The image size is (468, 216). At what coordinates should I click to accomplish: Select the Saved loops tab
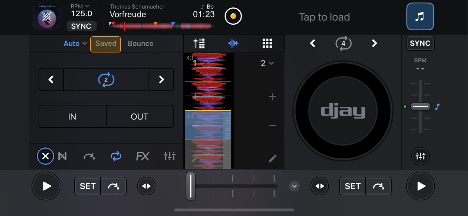[106, 44]
